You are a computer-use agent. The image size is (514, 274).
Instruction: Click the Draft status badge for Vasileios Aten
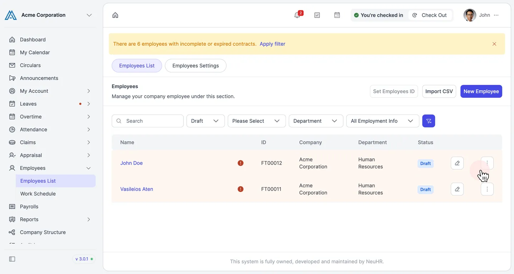425,189
